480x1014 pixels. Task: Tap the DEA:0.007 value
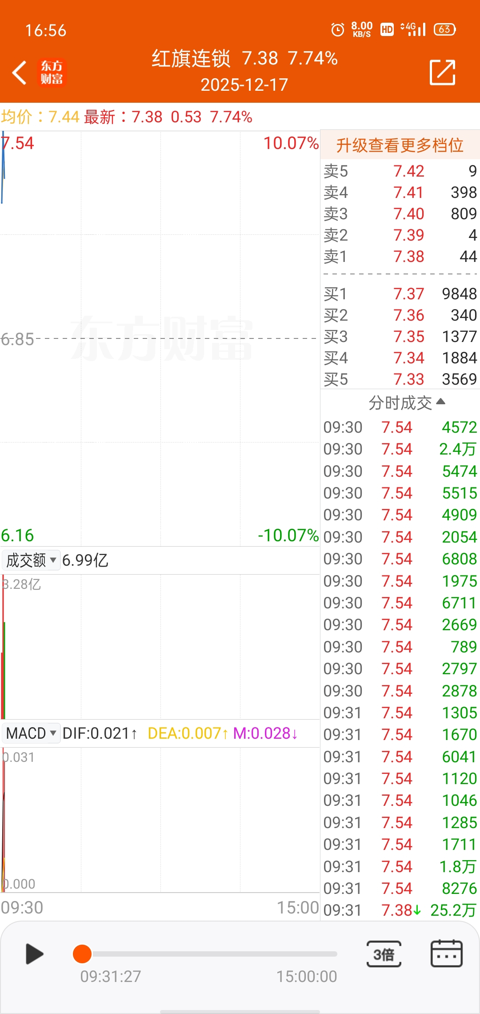pos(188,733)
